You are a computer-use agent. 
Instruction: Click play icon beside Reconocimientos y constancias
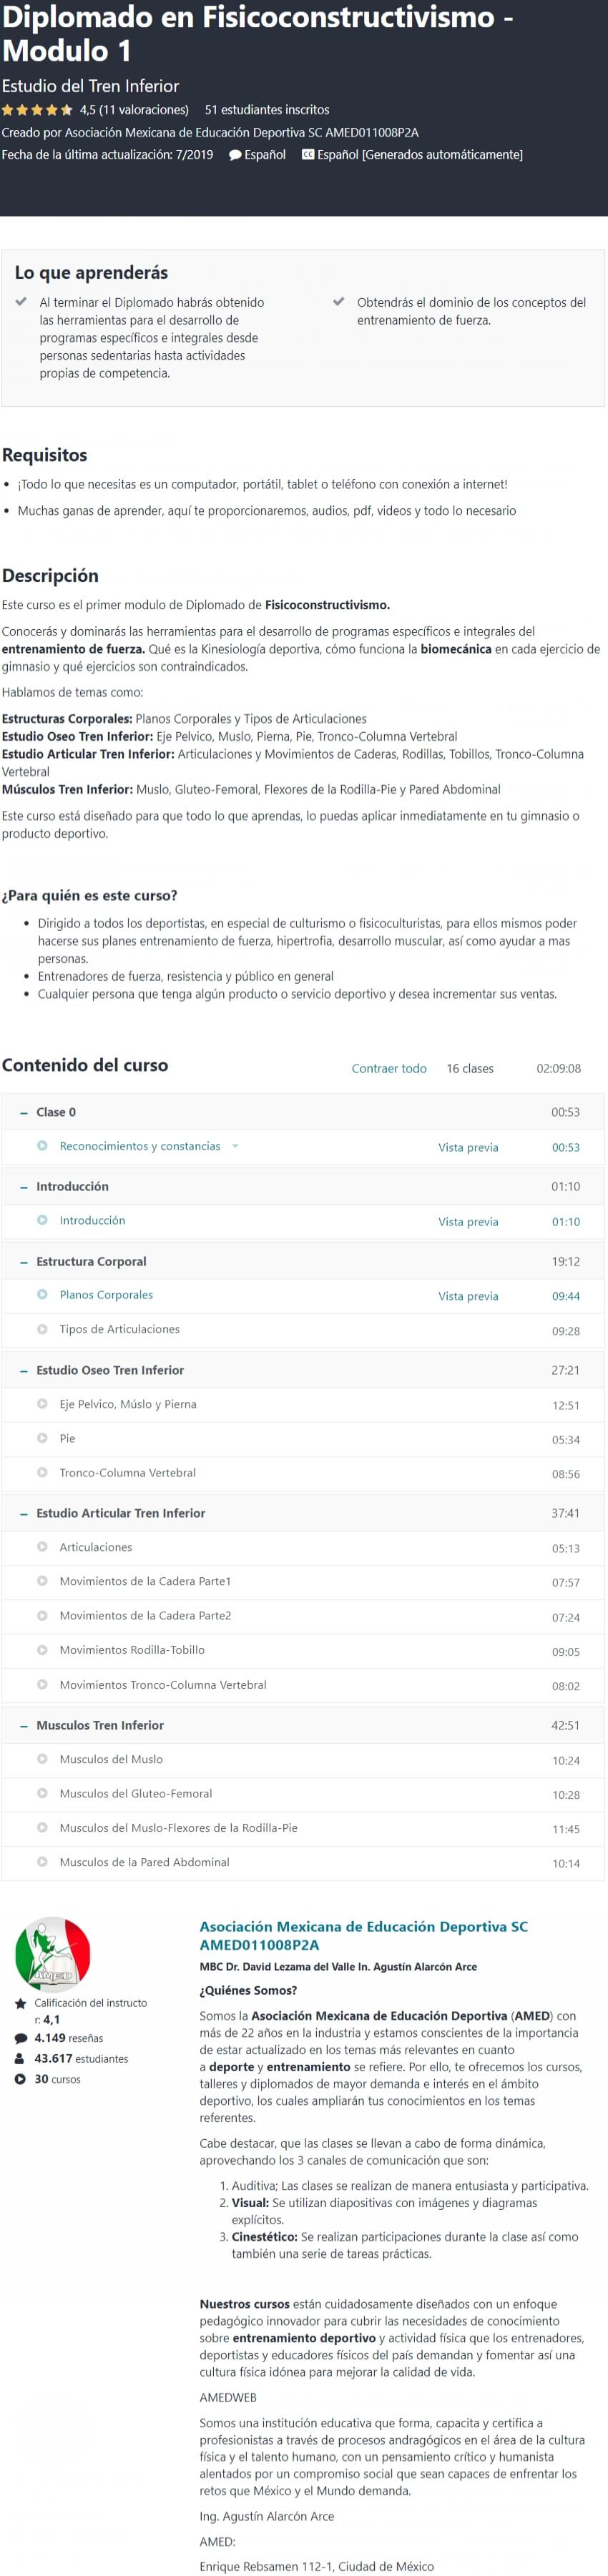coord(42,1146)
